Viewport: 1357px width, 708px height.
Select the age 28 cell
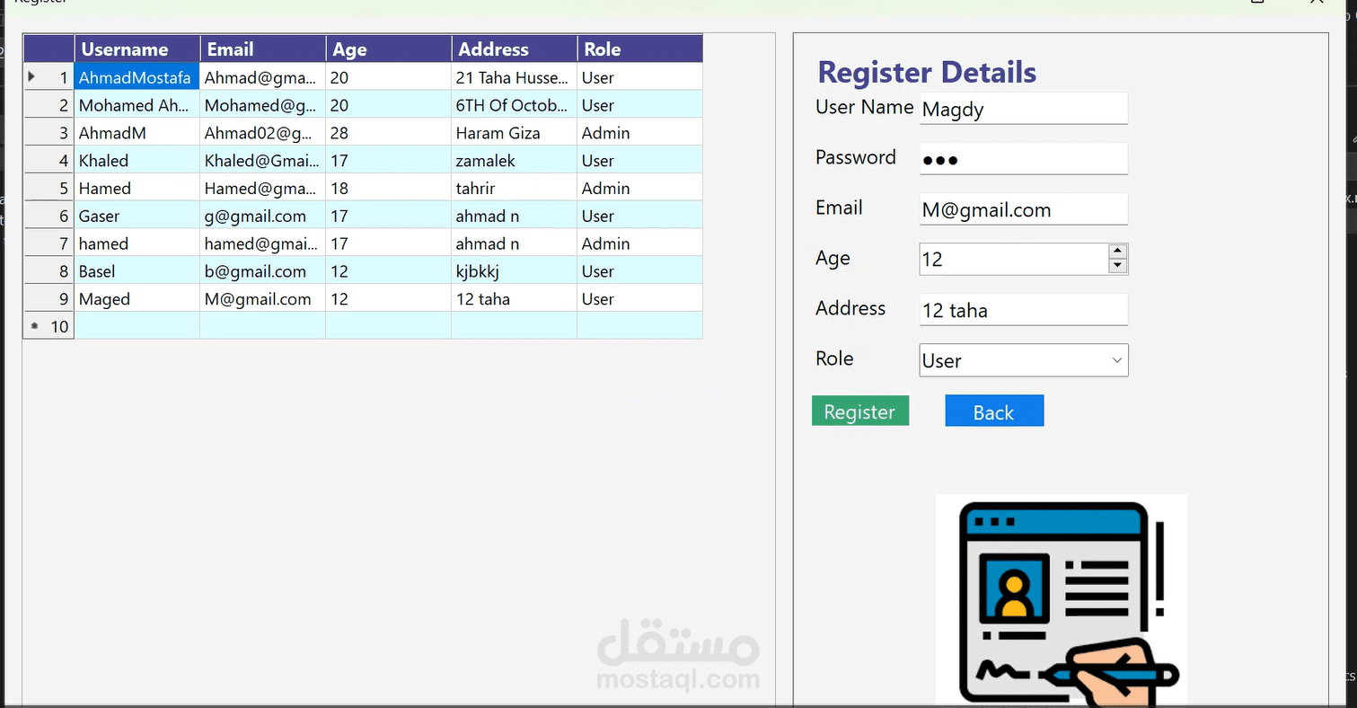(389, 133)
